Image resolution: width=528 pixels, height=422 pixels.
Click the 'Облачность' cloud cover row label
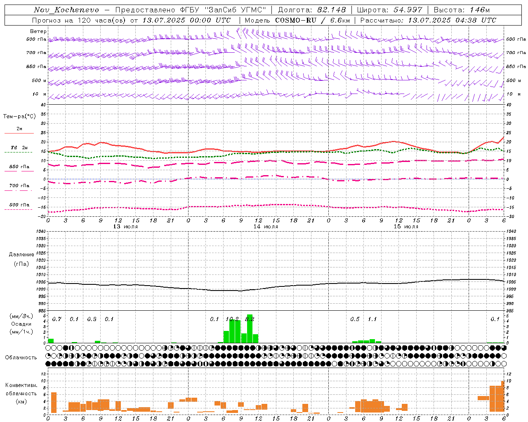coord(21,358)
